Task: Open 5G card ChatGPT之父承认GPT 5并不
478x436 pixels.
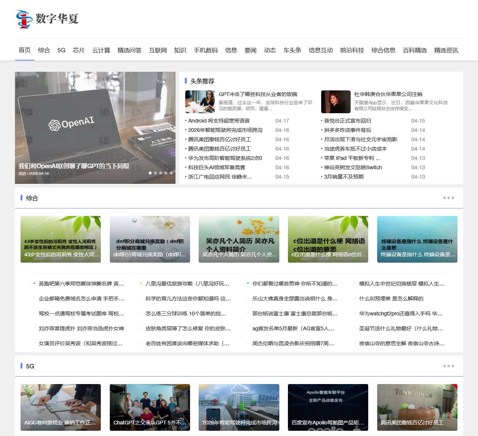Action: coord(150,407)
